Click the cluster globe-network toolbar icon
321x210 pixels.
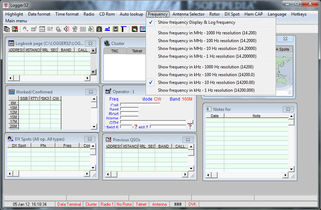pyautogui.click(x=58, y=29)
